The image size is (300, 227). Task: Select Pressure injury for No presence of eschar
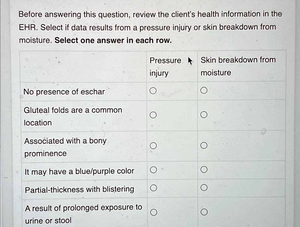tap(153, 91)
